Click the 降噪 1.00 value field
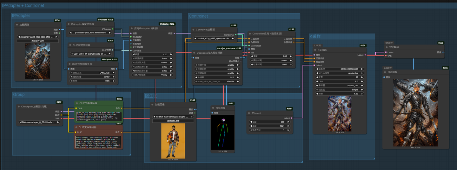Image resolution: width=457 pixels, height=170 pixels. [x=340, y=94]
